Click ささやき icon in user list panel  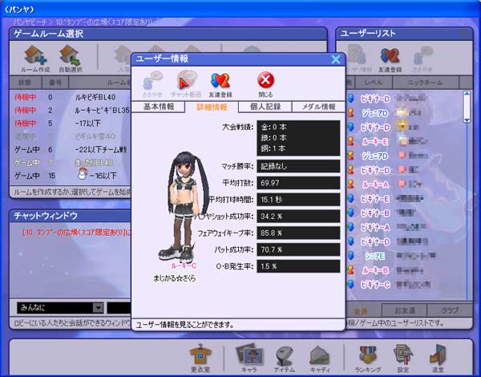423,55
